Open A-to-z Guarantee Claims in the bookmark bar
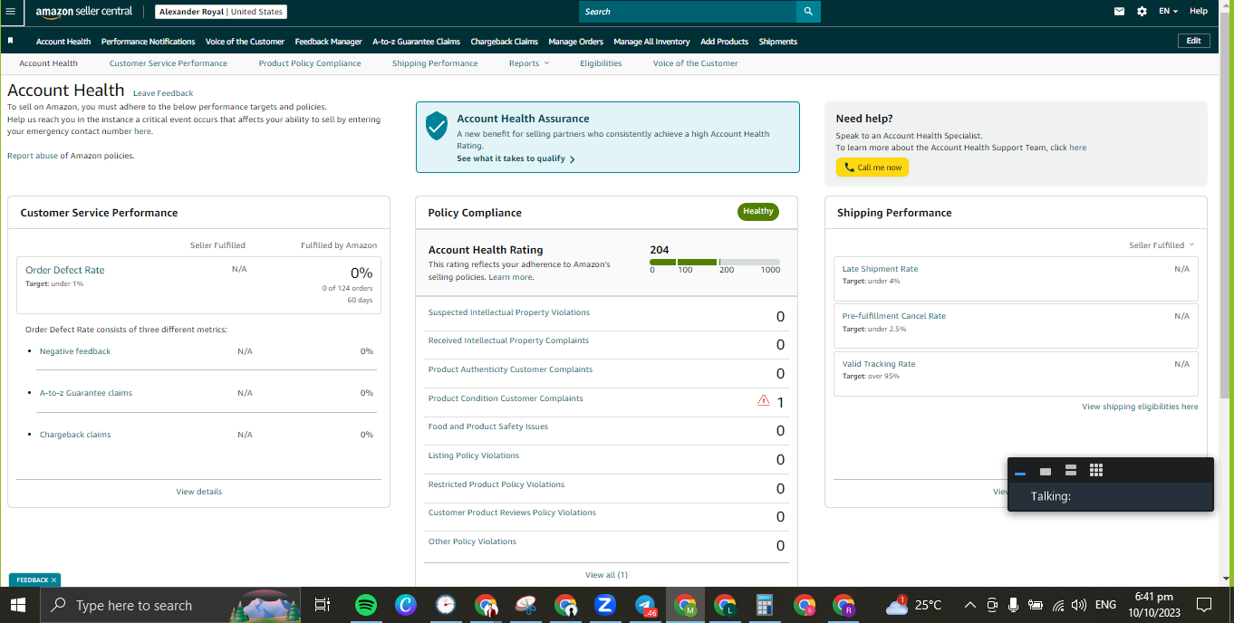The height and width of the screenshot is (623, 1234). [416, 42]
